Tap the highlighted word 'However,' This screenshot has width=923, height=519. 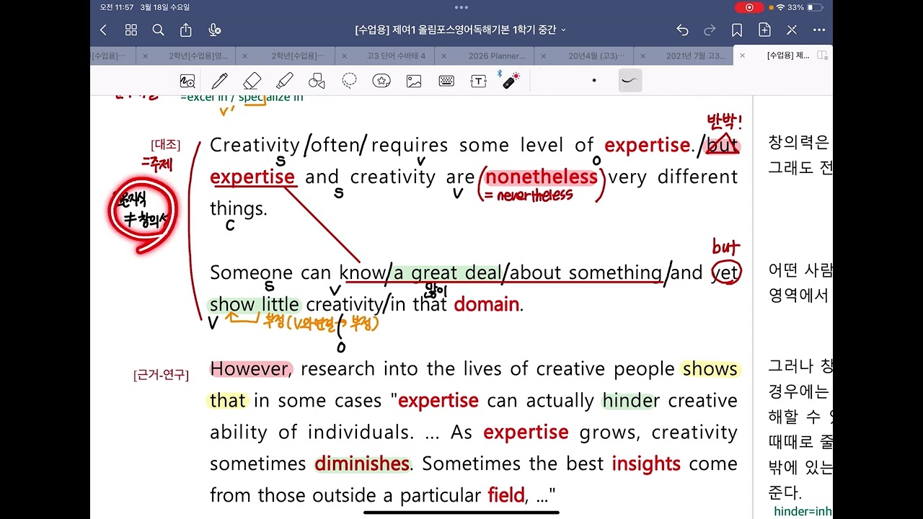250,369
